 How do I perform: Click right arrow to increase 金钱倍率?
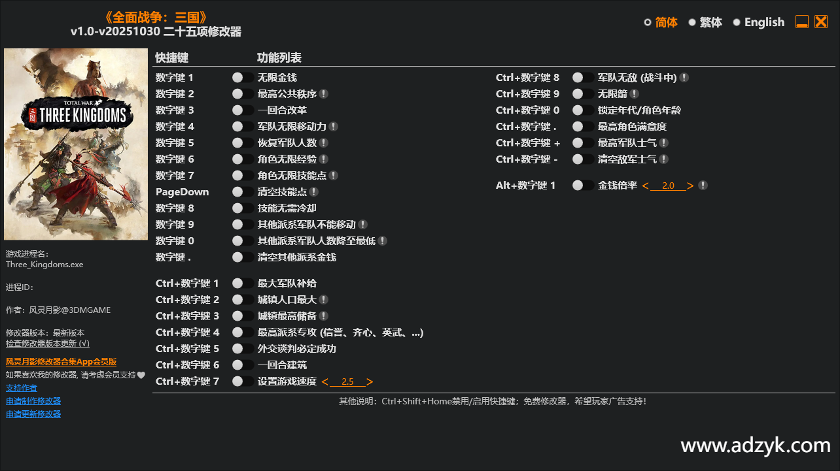690,185
